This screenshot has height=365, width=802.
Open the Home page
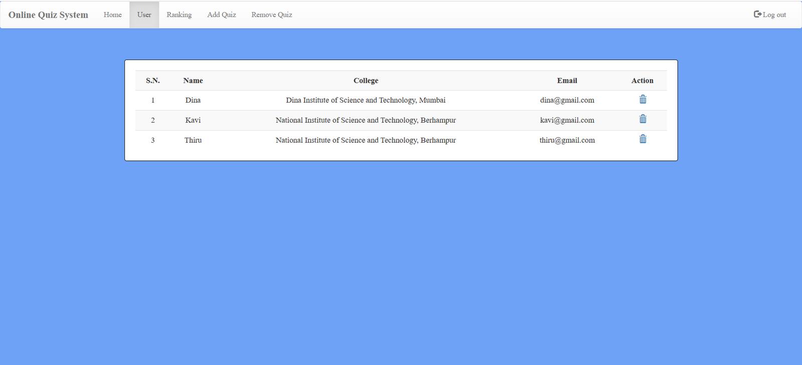[112, 15]
